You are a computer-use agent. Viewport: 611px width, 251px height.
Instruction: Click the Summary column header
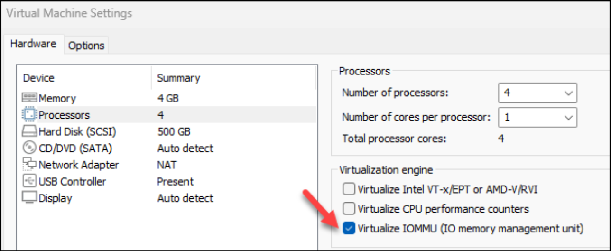pyautogui.click(x=178, y=78)
